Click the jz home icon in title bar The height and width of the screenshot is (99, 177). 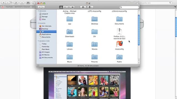click(x=87, y=3)
